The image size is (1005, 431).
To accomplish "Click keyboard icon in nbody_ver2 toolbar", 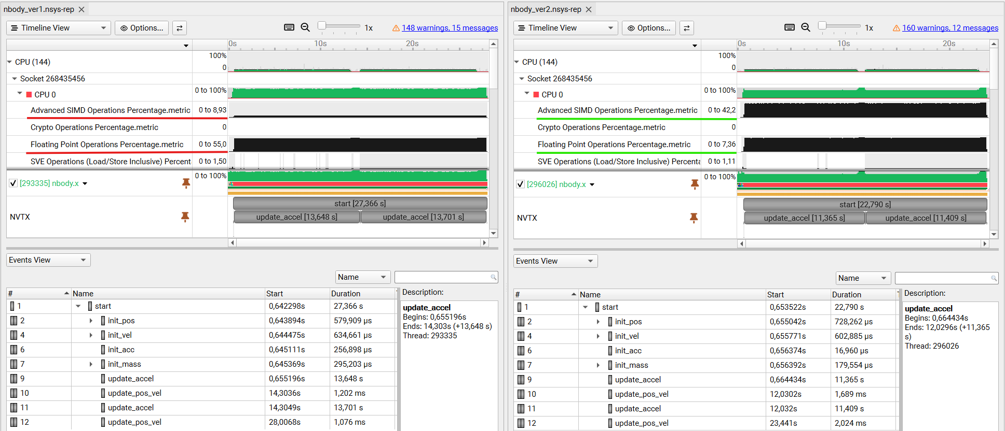I will click(x=790, y=27).
